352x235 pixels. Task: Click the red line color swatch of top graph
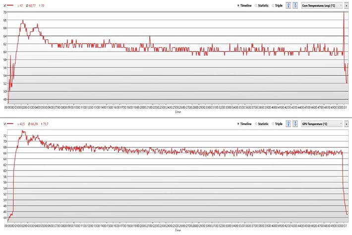pos(10,5)
